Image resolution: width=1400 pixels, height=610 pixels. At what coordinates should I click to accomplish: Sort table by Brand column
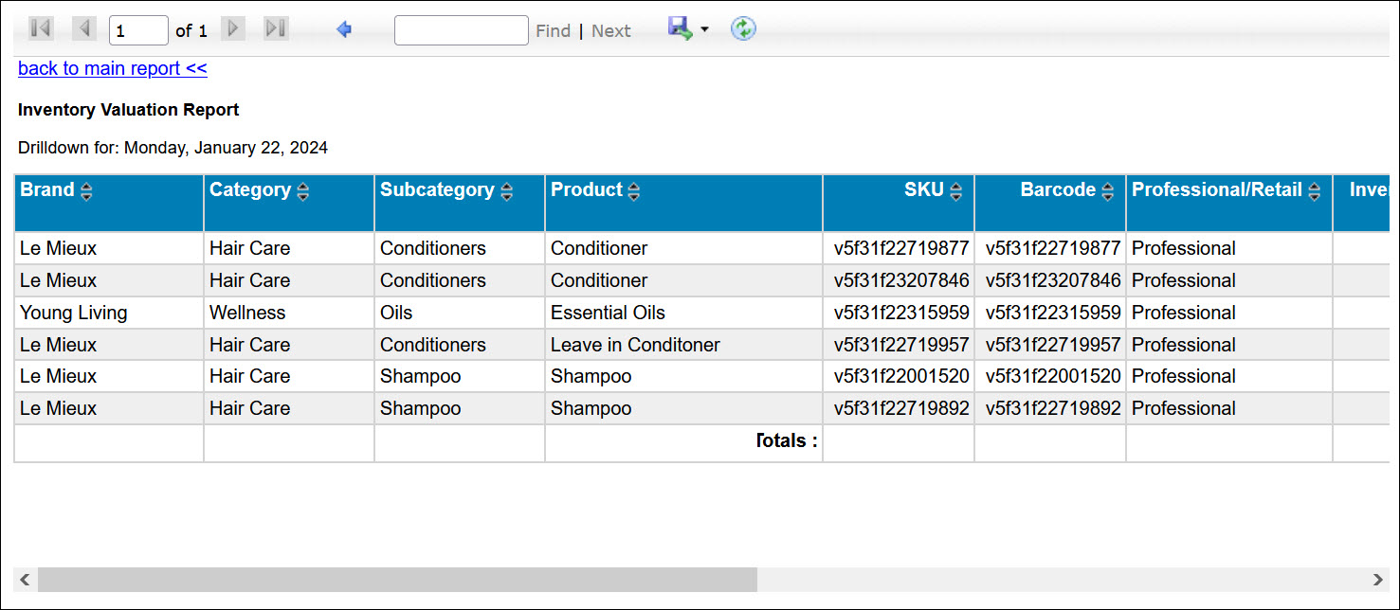(86, 192)
